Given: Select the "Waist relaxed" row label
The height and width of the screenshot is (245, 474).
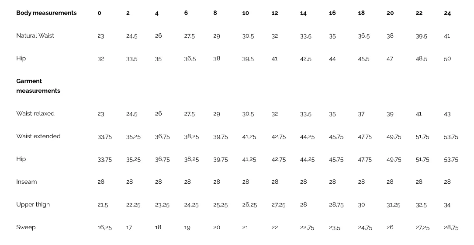Looking at the screenshot, I should [35, 113].
